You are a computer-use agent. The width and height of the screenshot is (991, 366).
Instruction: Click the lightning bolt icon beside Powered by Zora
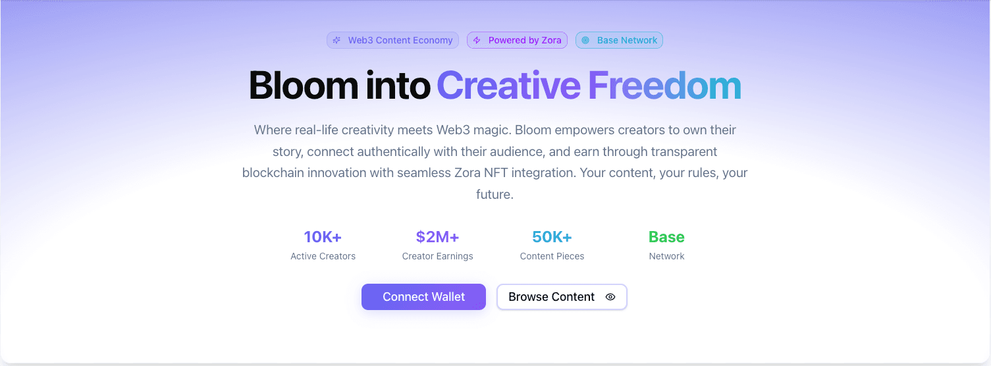(x=477, y=40)
